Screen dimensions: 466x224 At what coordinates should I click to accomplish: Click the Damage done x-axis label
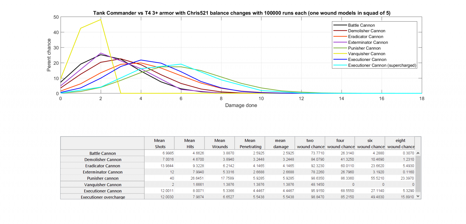(241, 105)
